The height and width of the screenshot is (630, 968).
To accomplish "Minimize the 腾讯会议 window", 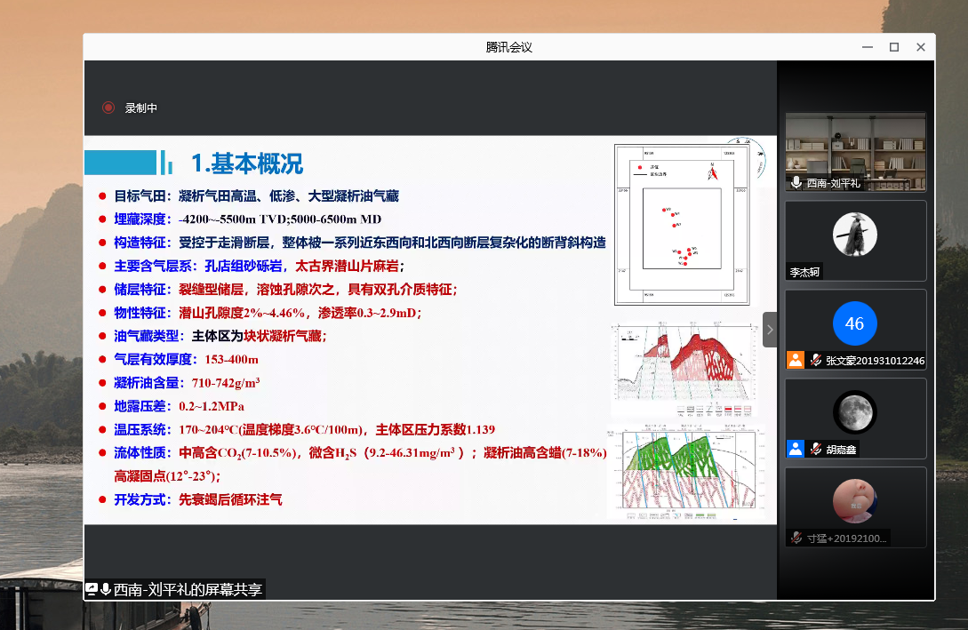I will coord(868,47).
